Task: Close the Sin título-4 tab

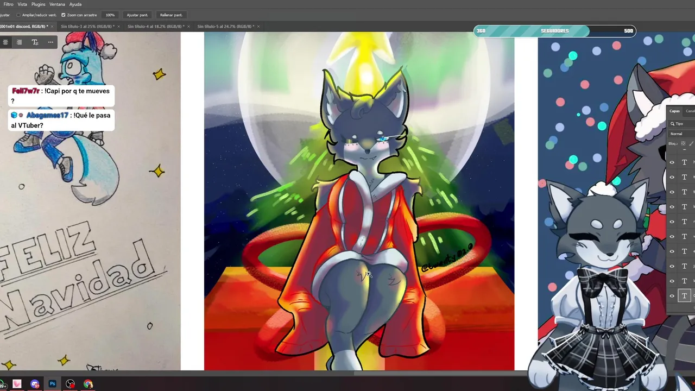Action: pyautogui.click(x=188, y=26)
